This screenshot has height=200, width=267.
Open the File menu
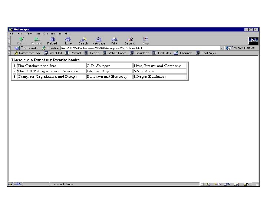(11, 34)
